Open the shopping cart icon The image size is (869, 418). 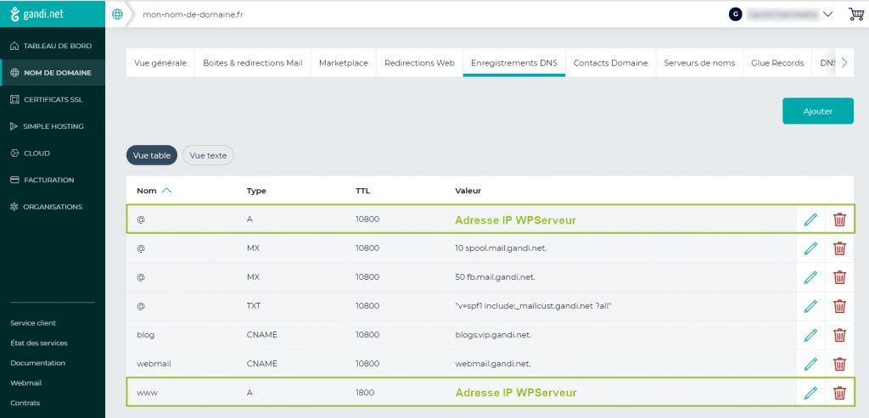[856, 14]
